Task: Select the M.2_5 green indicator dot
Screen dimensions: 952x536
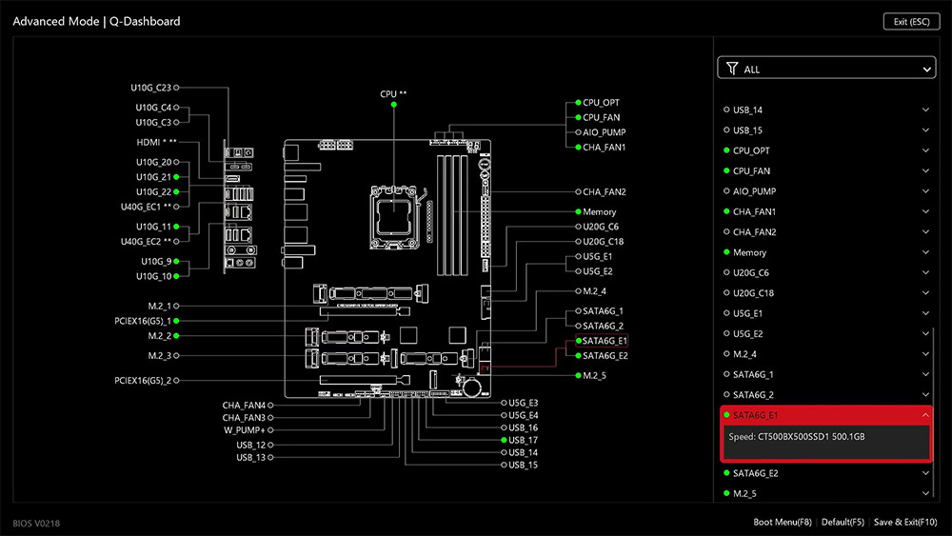Action: (578, 376)
